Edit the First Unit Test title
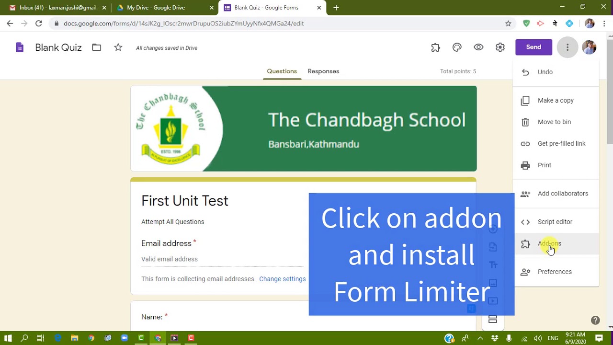The width and height of the screenshot is (613, 345). click(x=184, y=201)
